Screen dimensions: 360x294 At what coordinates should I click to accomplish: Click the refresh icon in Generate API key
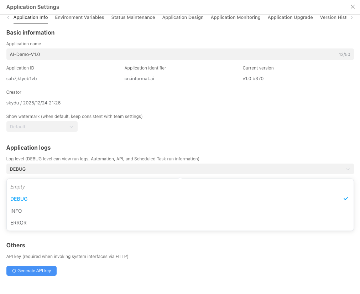14,271
